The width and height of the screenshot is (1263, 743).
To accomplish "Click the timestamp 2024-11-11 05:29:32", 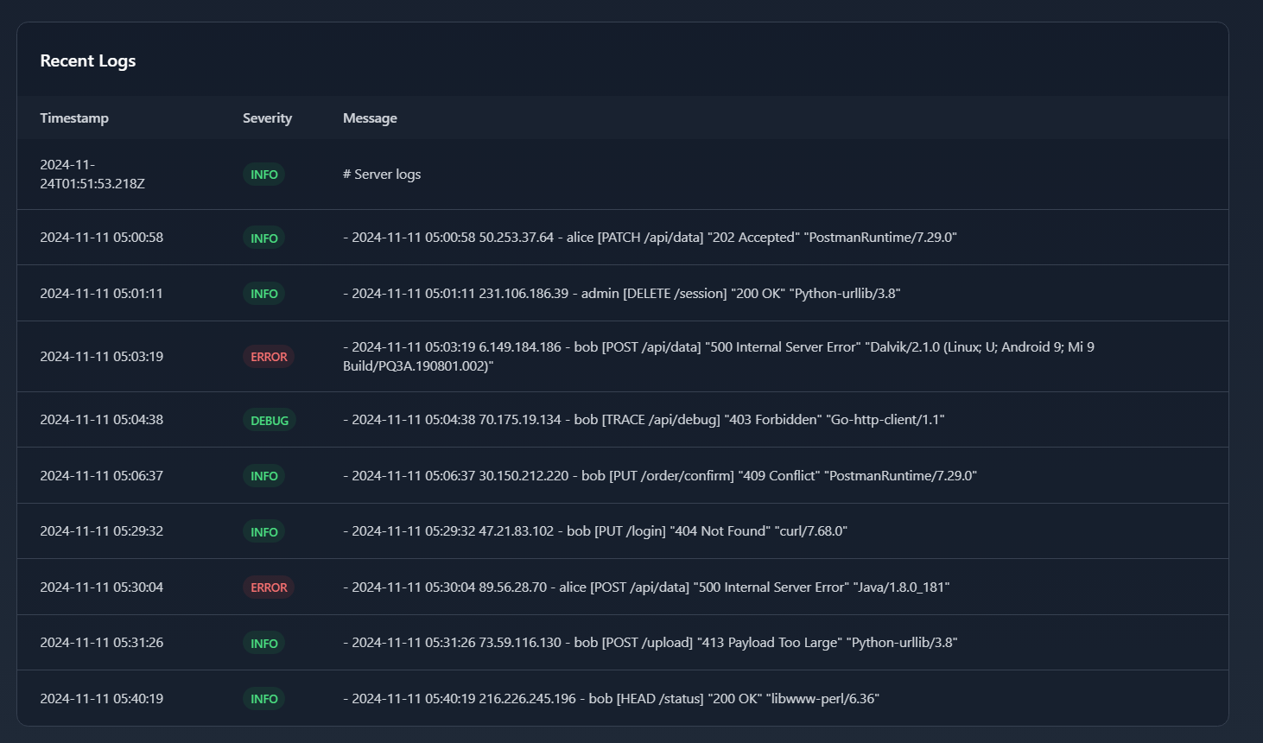I will click(101, 531).
